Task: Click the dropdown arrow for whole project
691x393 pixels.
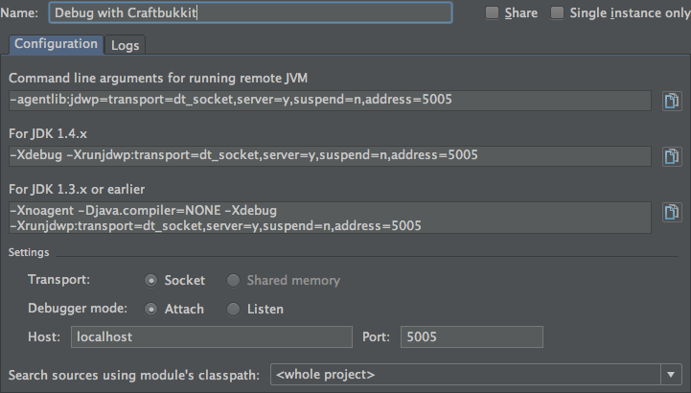Action: coord(669,374)
